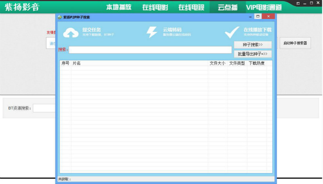Click the cloud upload 提交任务 icon
Screen dimensions: 323x184
click(x=71, y=33)
